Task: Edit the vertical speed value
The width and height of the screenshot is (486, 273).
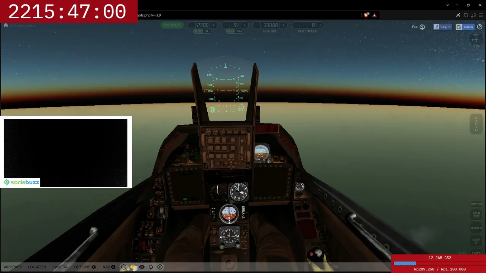Action: (308, 25)
